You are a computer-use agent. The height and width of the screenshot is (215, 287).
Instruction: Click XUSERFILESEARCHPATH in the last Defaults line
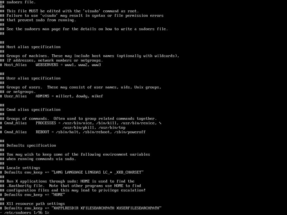[x=138, y=208]
